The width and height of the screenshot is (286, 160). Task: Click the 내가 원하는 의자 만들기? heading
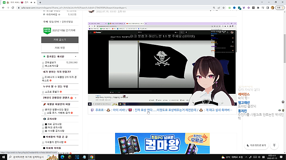(57, 72)
